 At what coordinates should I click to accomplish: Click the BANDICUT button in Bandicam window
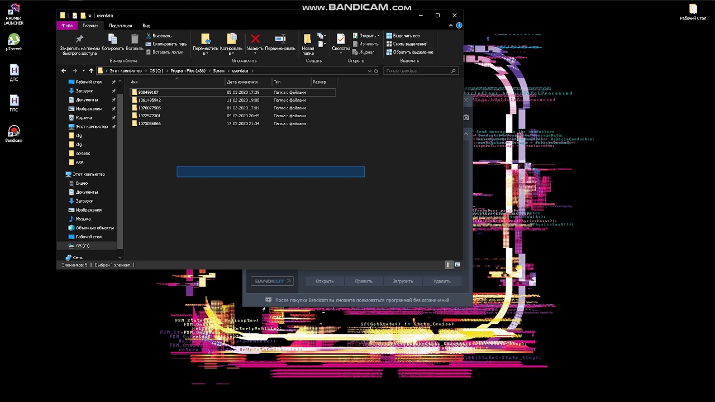point(272,281)
